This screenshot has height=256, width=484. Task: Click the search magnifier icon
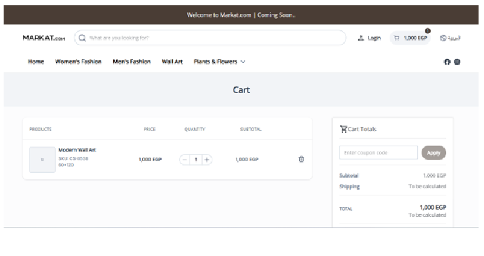[82, 38]
